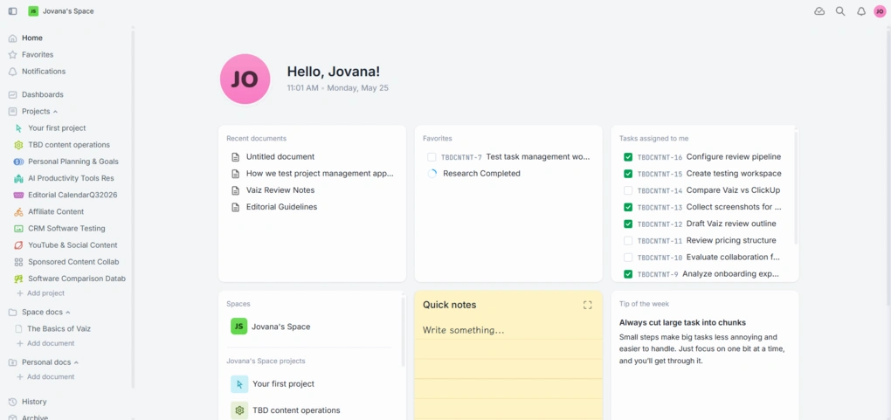Click the Research Completed progress circle icon

coord(432,174)
